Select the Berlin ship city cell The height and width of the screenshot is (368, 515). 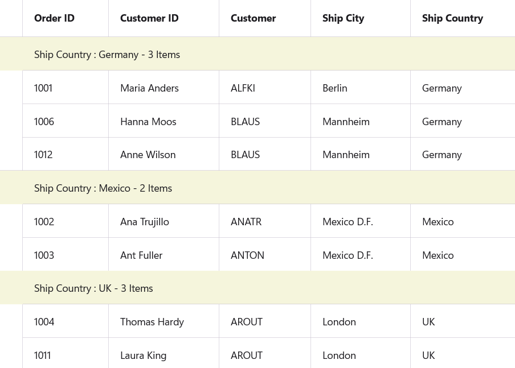pyautogui.click(x=334, y=88)
